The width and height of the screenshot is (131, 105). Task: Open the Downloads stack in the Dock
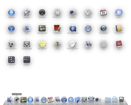(115, 99)
